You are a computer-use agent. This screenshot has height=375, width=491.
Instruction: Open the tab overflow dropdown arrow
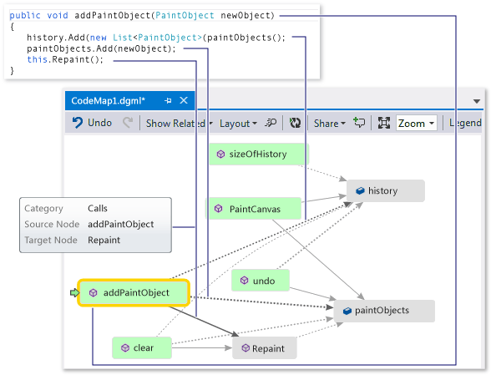coord(477,101)
